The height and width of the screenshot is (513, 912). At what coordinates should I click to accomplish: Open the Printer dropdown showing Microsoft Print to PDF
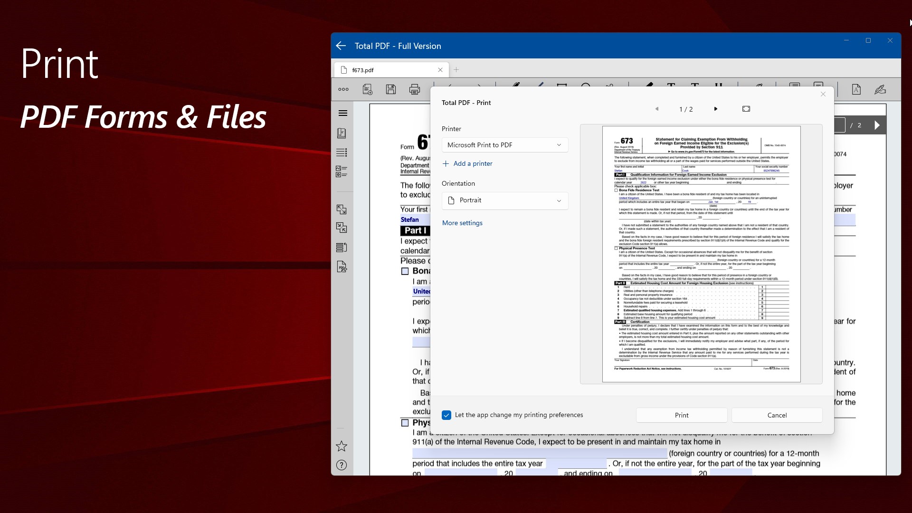pyautogui.click(x=504, y=144)
